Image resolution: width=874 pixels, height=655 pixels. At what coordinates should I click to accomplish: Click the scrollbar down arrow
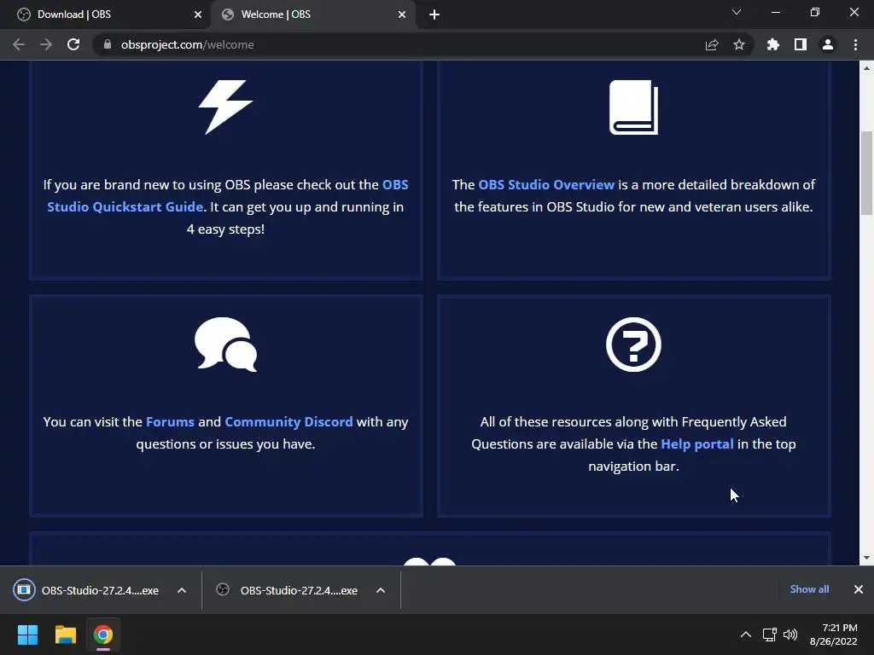(x=866, y=558)
